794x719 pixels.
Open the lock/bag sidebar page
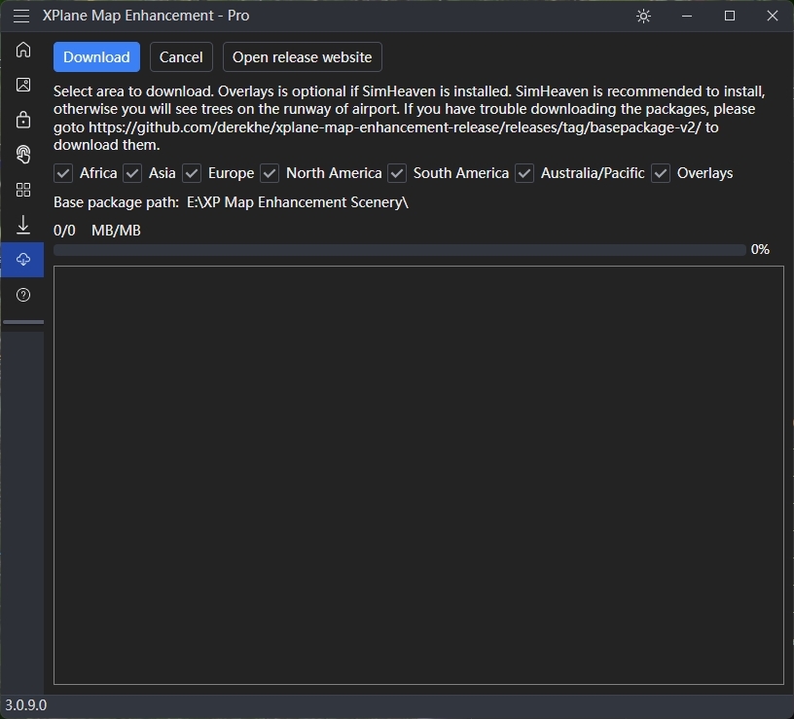(23, 120)
